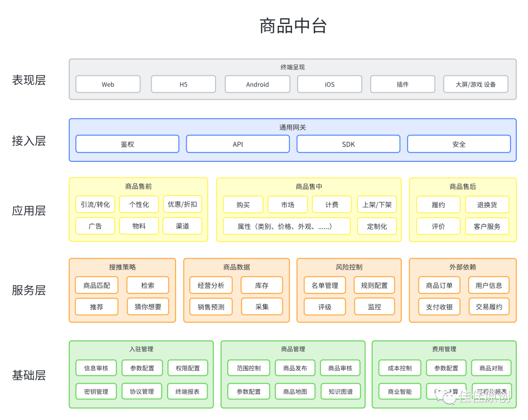The width and height of the screenshot is (528, 420).
Task: Select the H5 terminal box
Action: 183,84
